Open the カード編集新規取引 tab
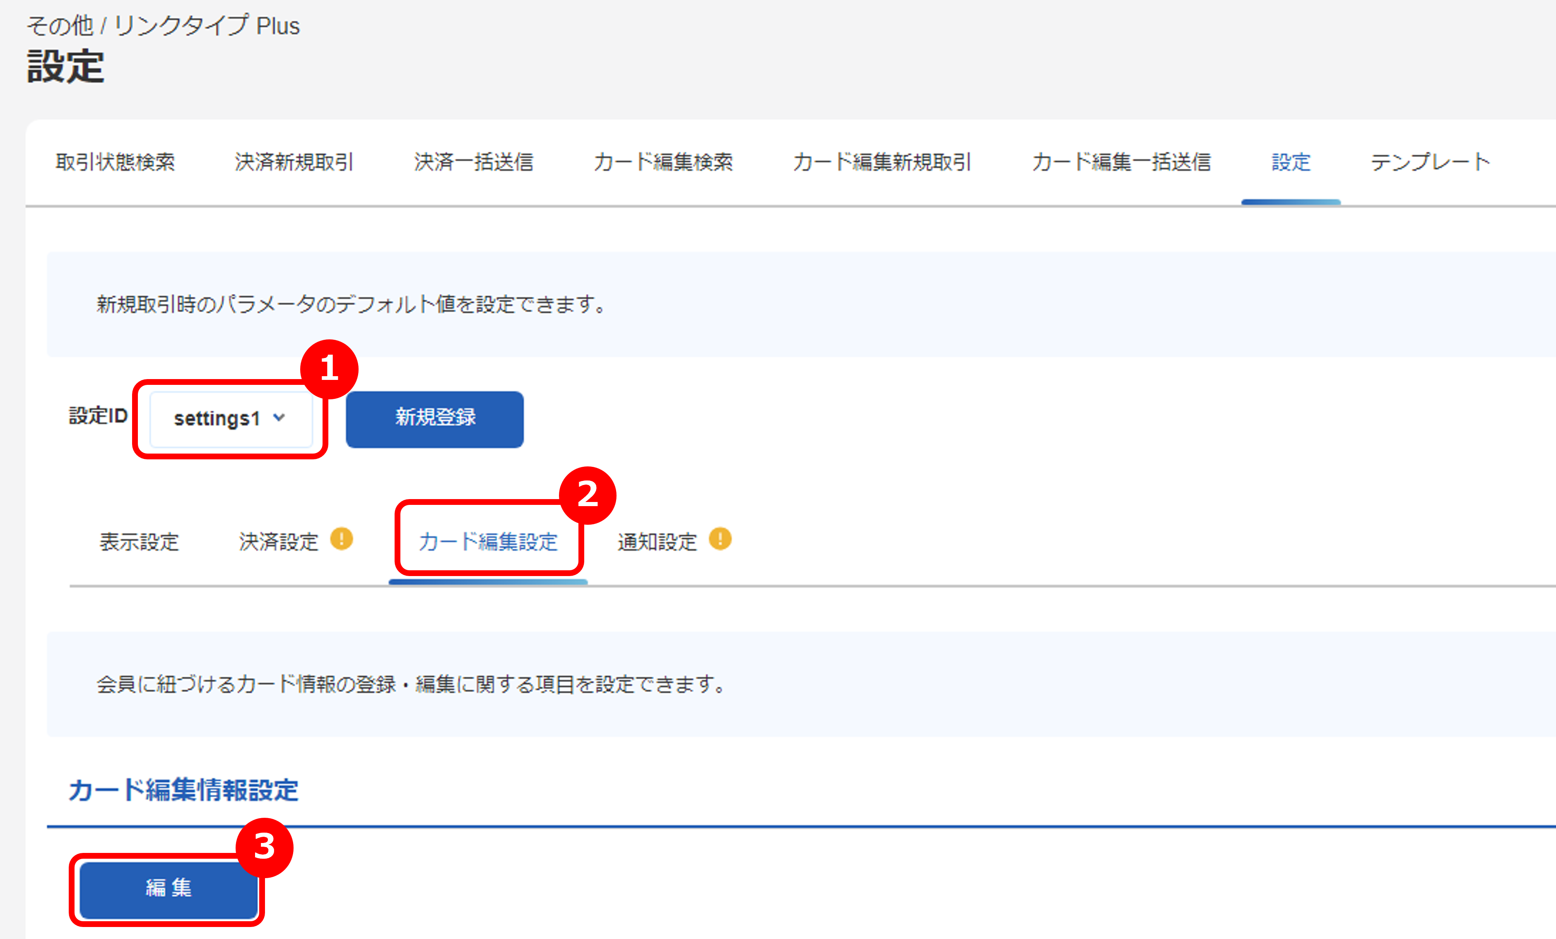 point(882,162)
